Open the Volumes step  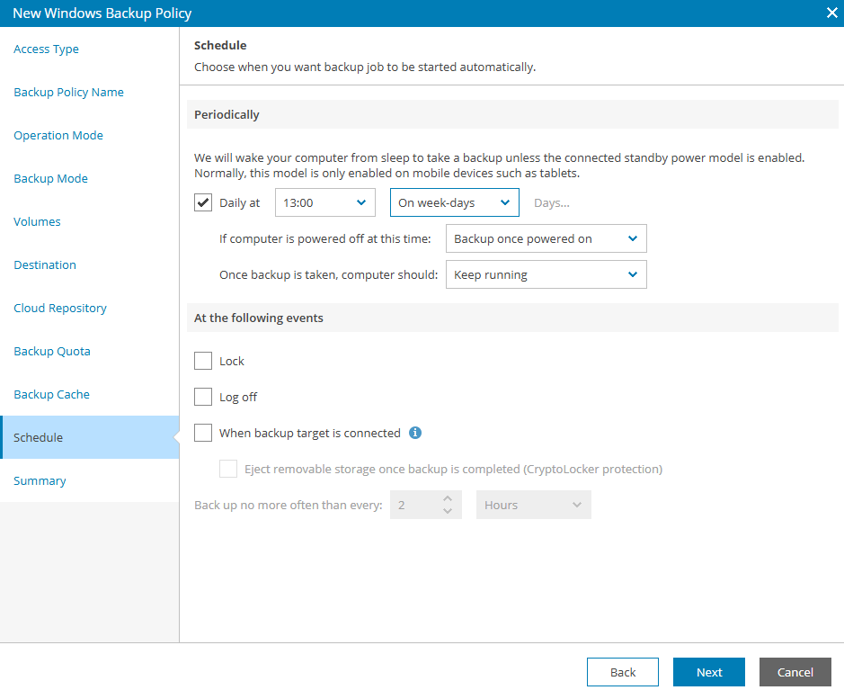coord(38,222)
